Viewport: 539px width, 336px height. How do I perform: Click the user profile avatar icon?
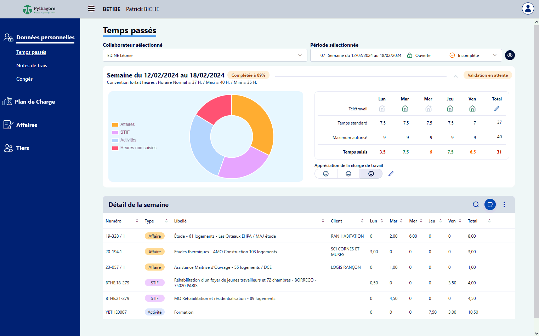click(x=528, y=8)
